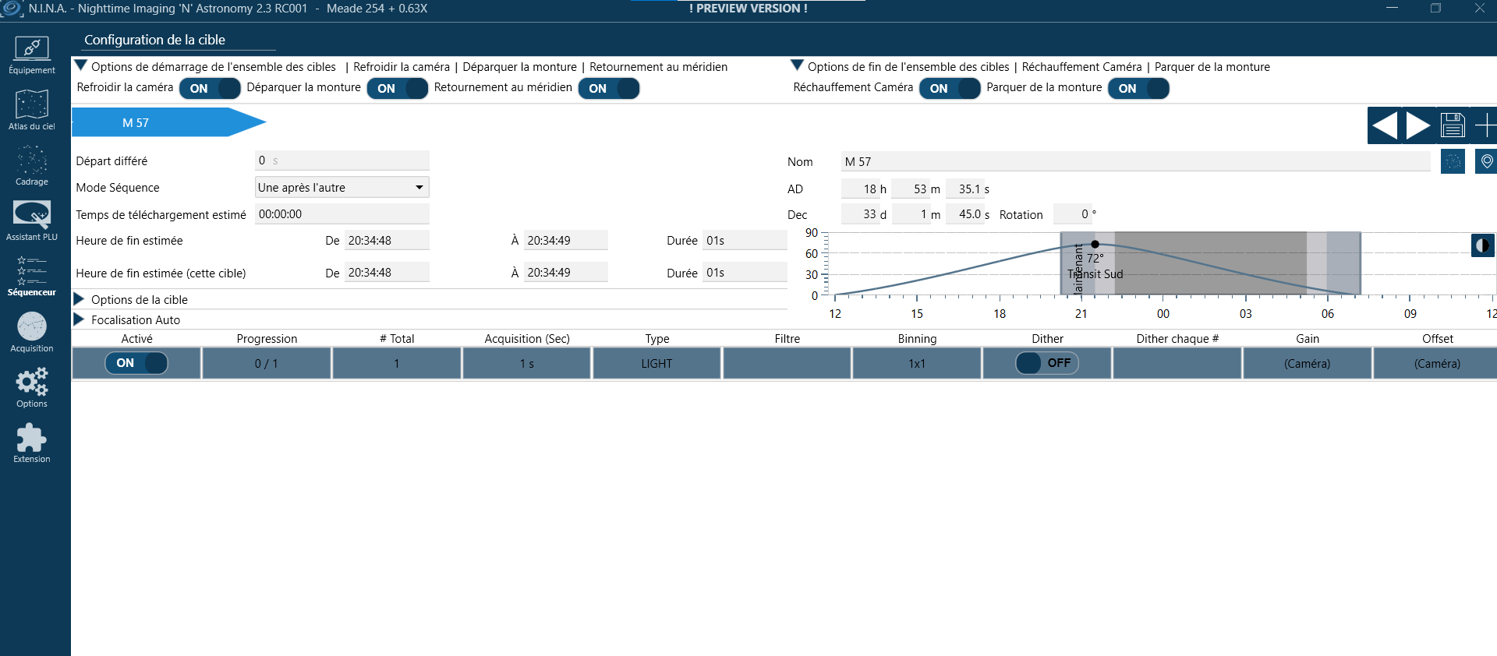Click the location pin icon beside Nom

(1486, 161)
